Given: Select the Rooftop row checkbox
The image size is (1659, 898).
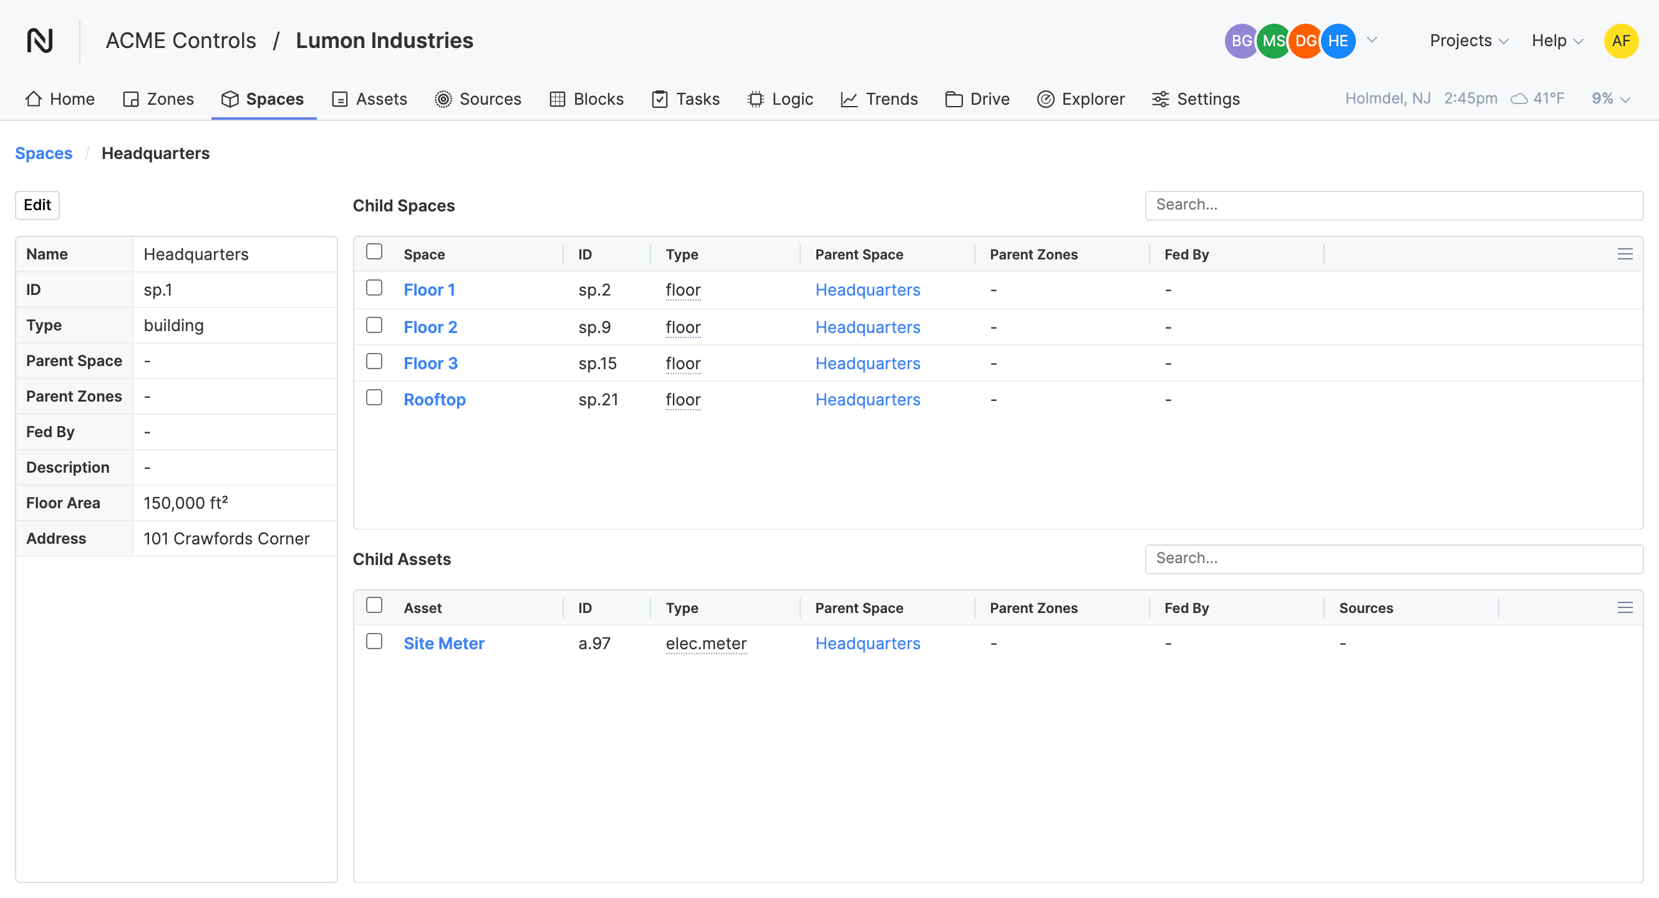Looking at the screenshot, I should point(374,398).
